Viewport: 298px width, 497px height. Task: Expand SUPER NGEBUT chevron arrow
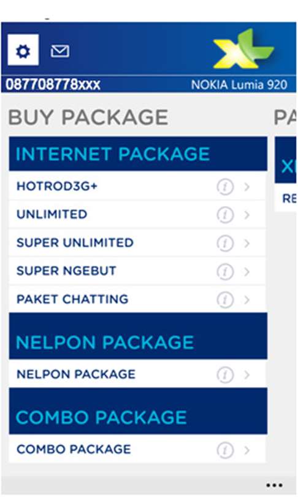click(x=247, y=272)
